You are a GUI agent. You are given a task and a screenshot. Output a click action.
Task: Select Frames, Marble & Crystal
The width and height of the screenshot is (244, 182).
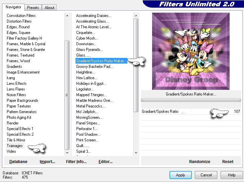(x=26, y=44)
